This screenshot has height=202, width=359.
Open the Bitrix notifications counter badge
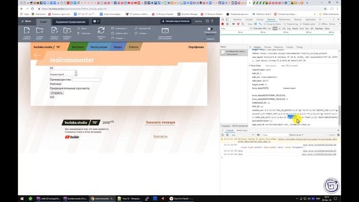click(x=96, y=21)
